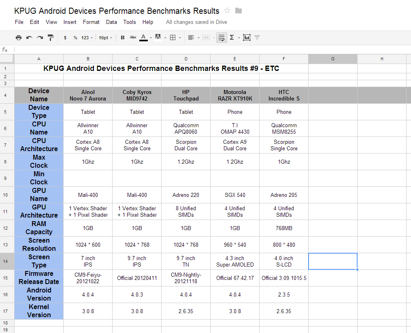The width and height of the screenshot is (411, 333).
Task: Click the cell background color icon
Action: click(158, 38)
